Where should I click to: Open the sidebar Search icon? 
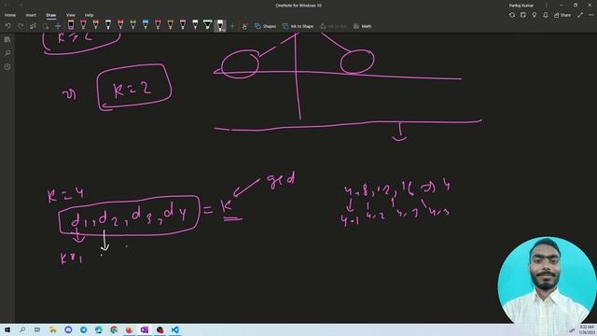pos(7,53)
